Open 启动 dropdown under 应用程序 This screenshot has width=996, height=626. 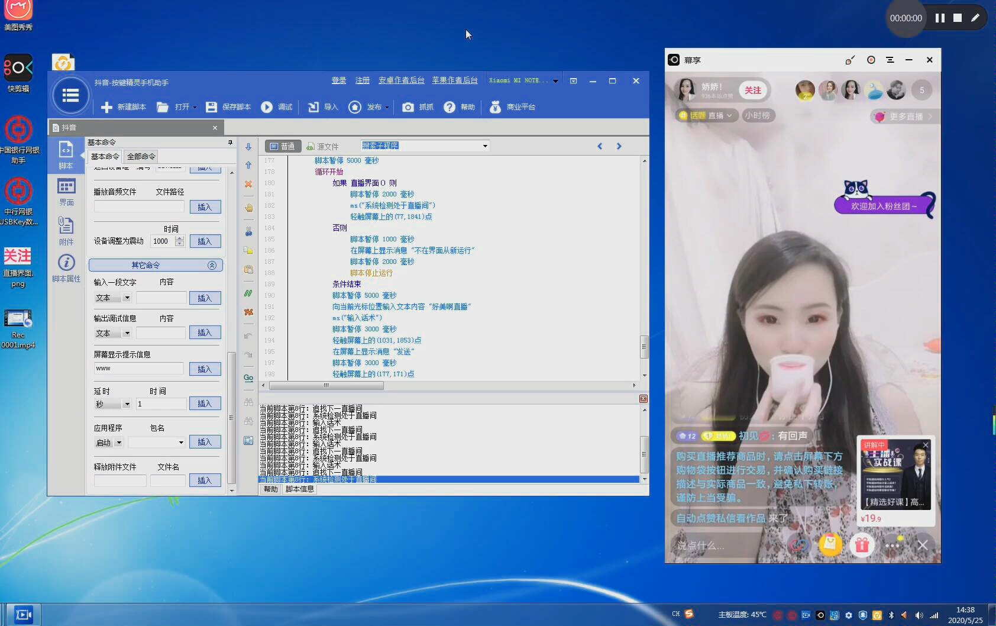118,443
